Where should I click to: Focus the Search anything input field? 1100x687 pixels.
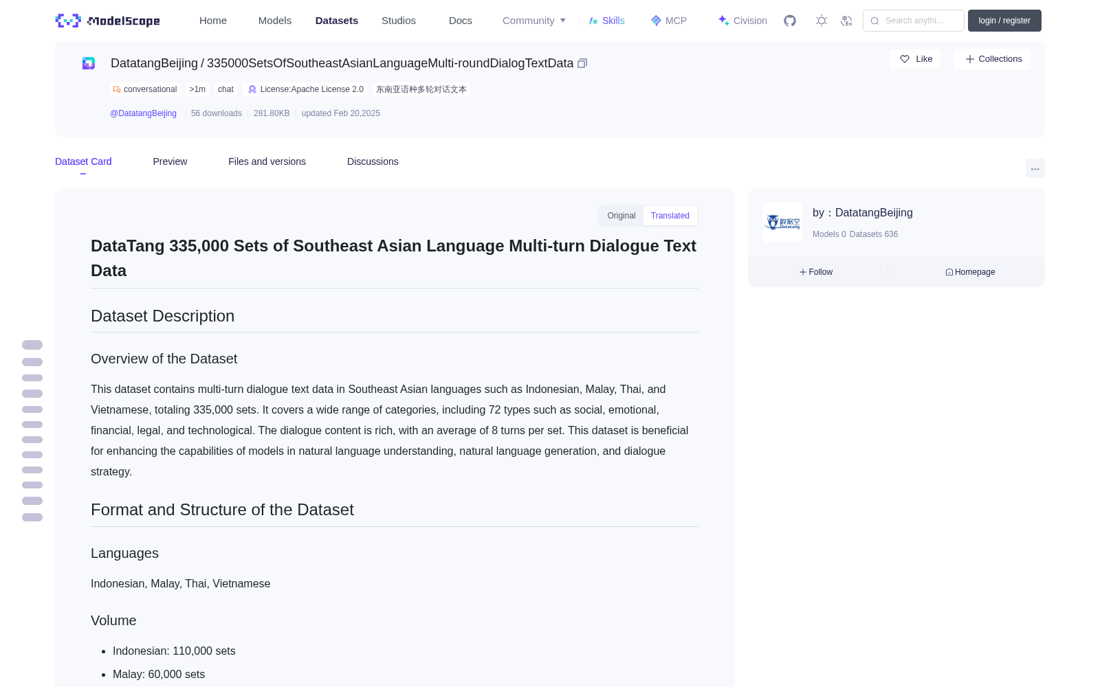914,21
